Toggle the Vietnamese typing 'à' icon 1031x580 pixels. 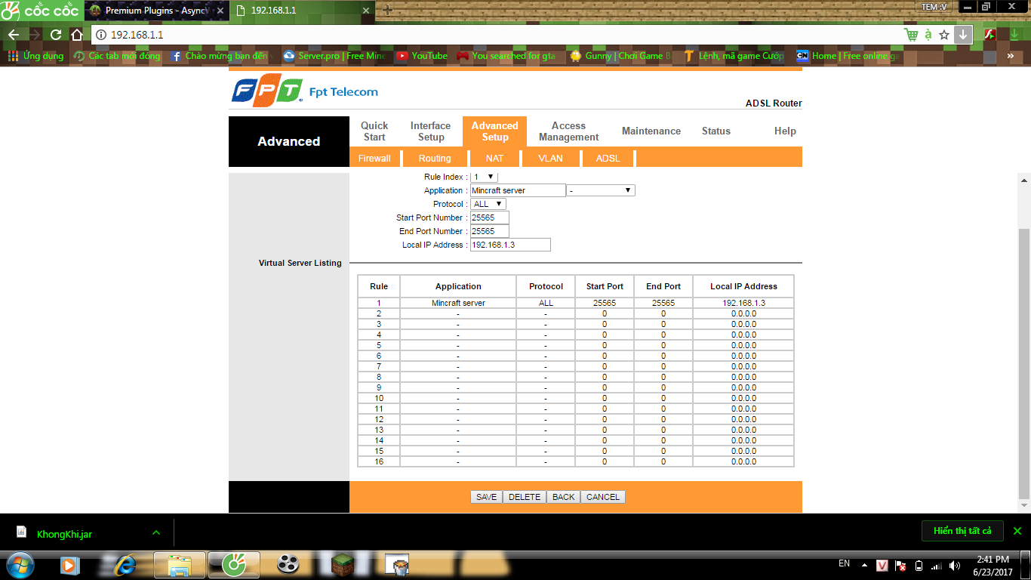pos(928,35)
